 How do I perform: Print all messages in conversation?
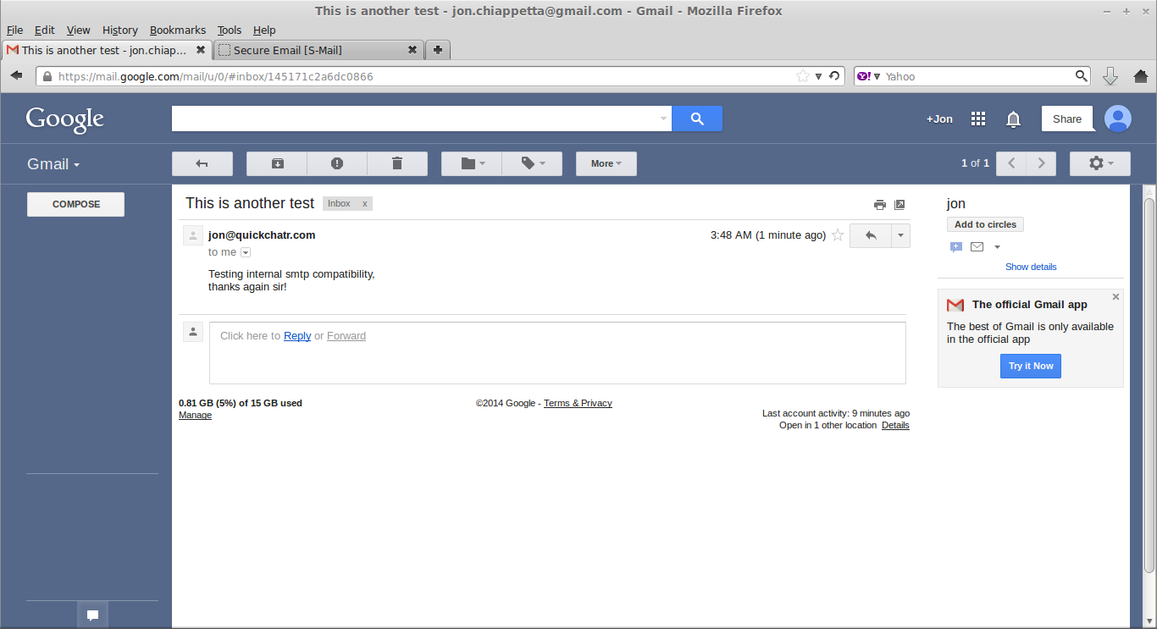coord(880,205)
